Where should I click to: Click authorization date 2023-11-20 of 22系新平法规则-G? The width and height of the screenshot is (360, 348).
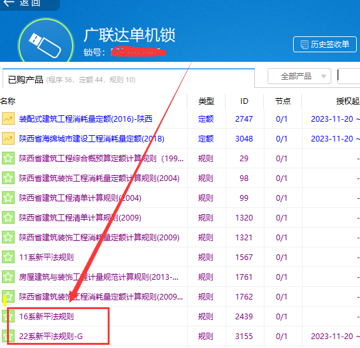[x=332, y=337]
